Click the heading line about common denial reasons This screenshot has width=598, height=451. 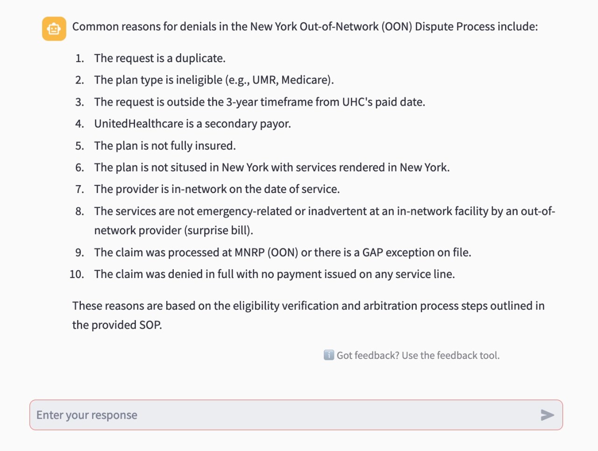(x=305, y=27)
